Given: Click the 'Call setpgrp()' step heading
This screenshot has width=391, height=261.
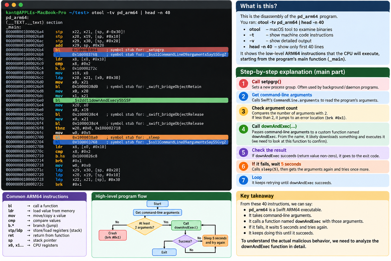Looking at the screenshot, I should [x=267, y=82].
